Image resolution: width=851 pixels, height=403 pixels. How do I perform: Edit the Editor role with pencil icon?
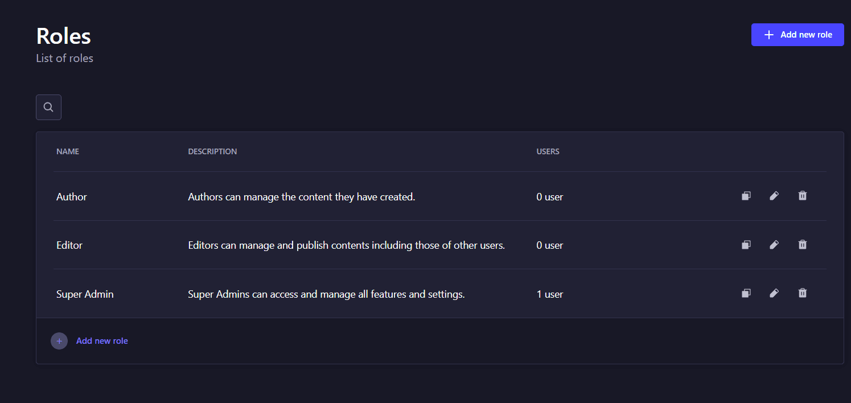tap(774, 245)
